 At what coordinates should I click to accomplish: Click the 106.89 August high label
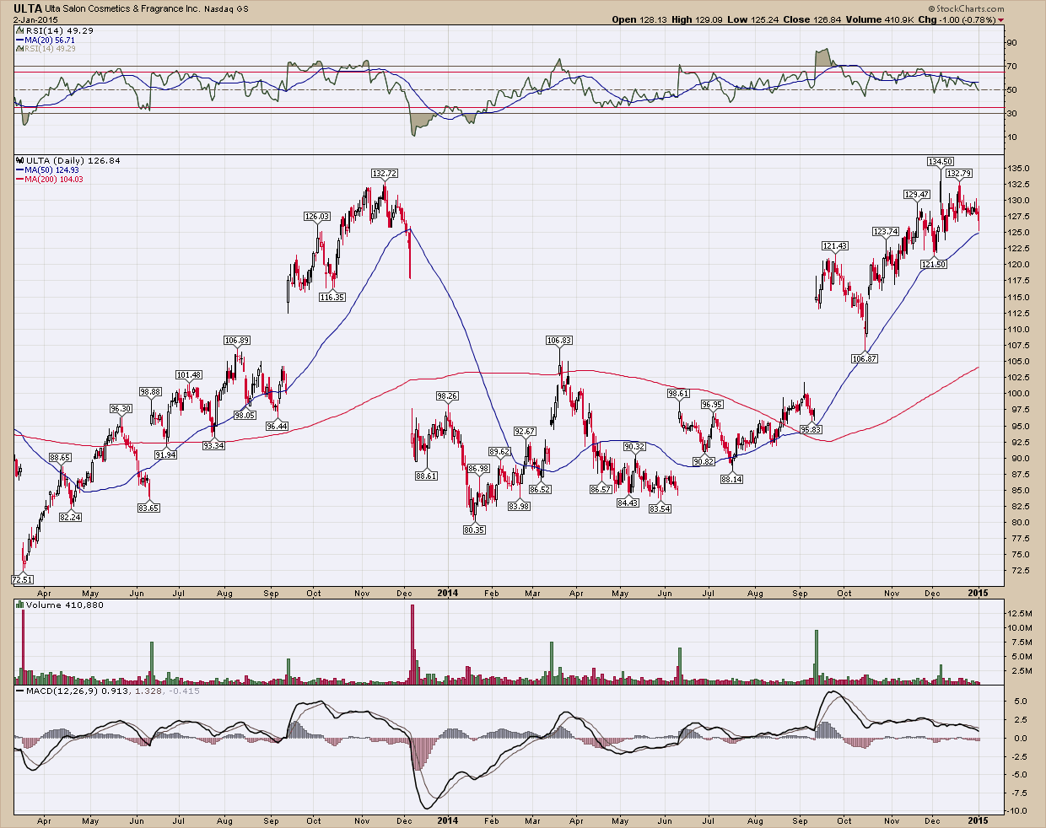[x=237, y=341]
